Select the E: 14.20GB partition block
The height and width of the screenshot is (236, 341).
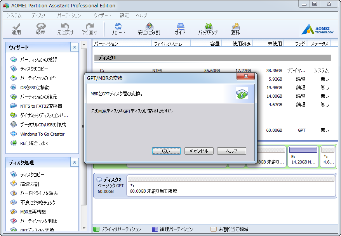303,157
